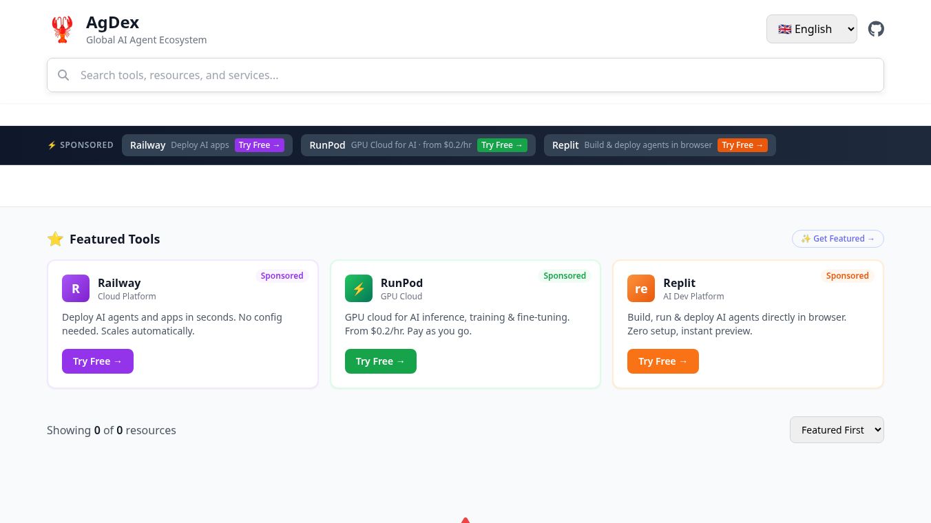Click Railway Try Free in sponsored bar

(260, 145)
